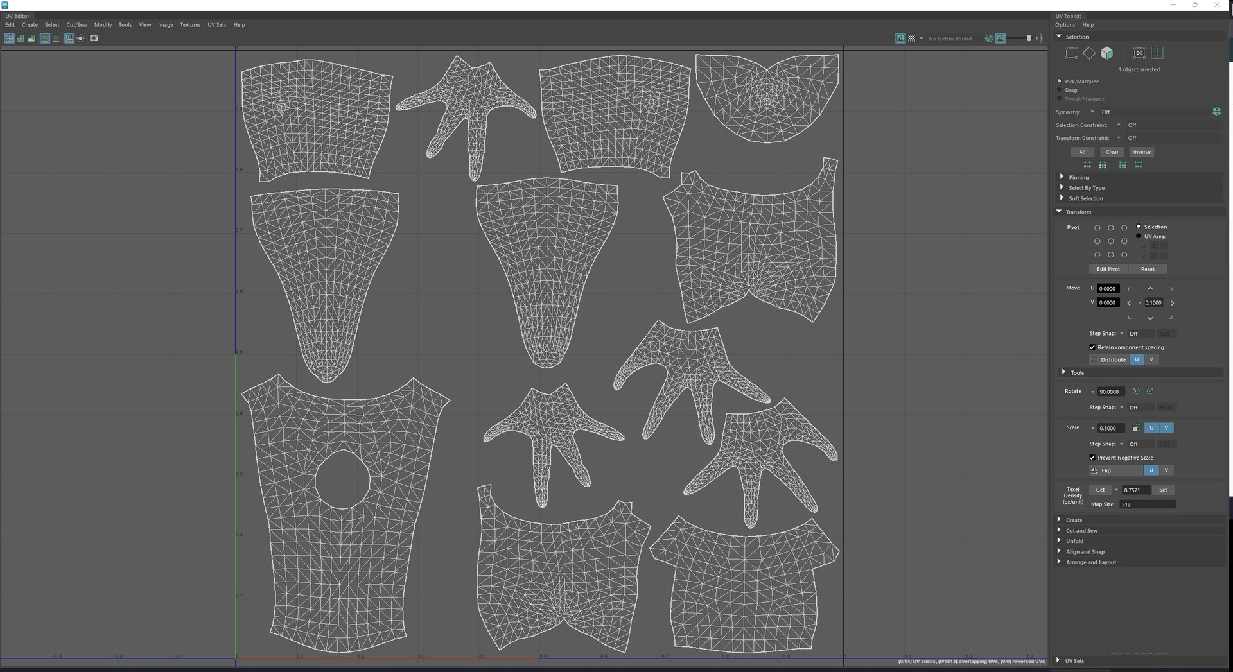Rotate counterclockwise using the Rotate icon
The height and width of the screenshot is (672, 1233).
pyautogui.click(x=1136, y=391)
